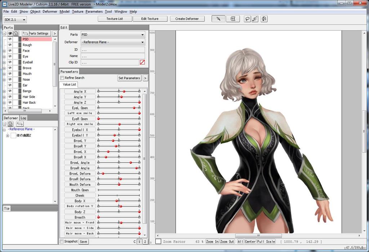Image resolution: width=369 pixels, height=252 pixels.
Task: Click the Angle X slider track
Action: (x=119, y=91)
